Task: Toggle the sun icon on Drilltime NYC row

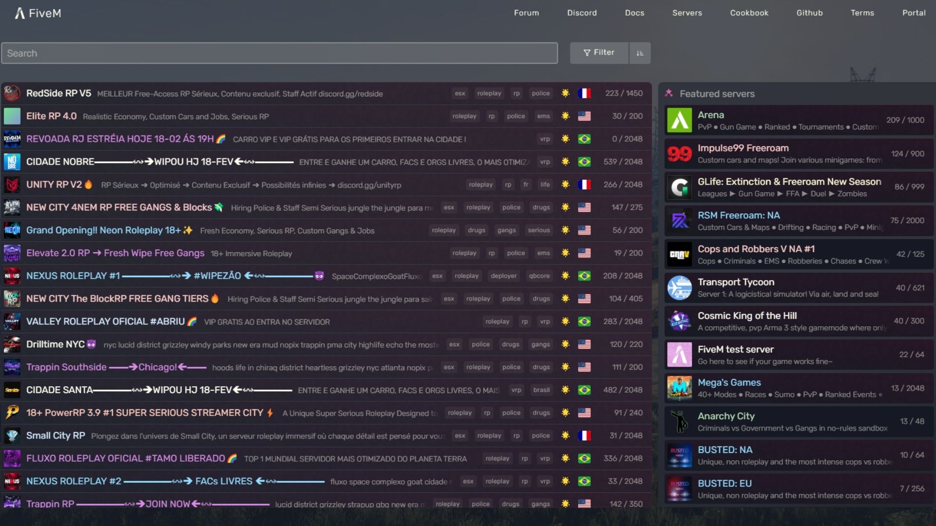Action: pyautogui.click(x=565, y=344)
